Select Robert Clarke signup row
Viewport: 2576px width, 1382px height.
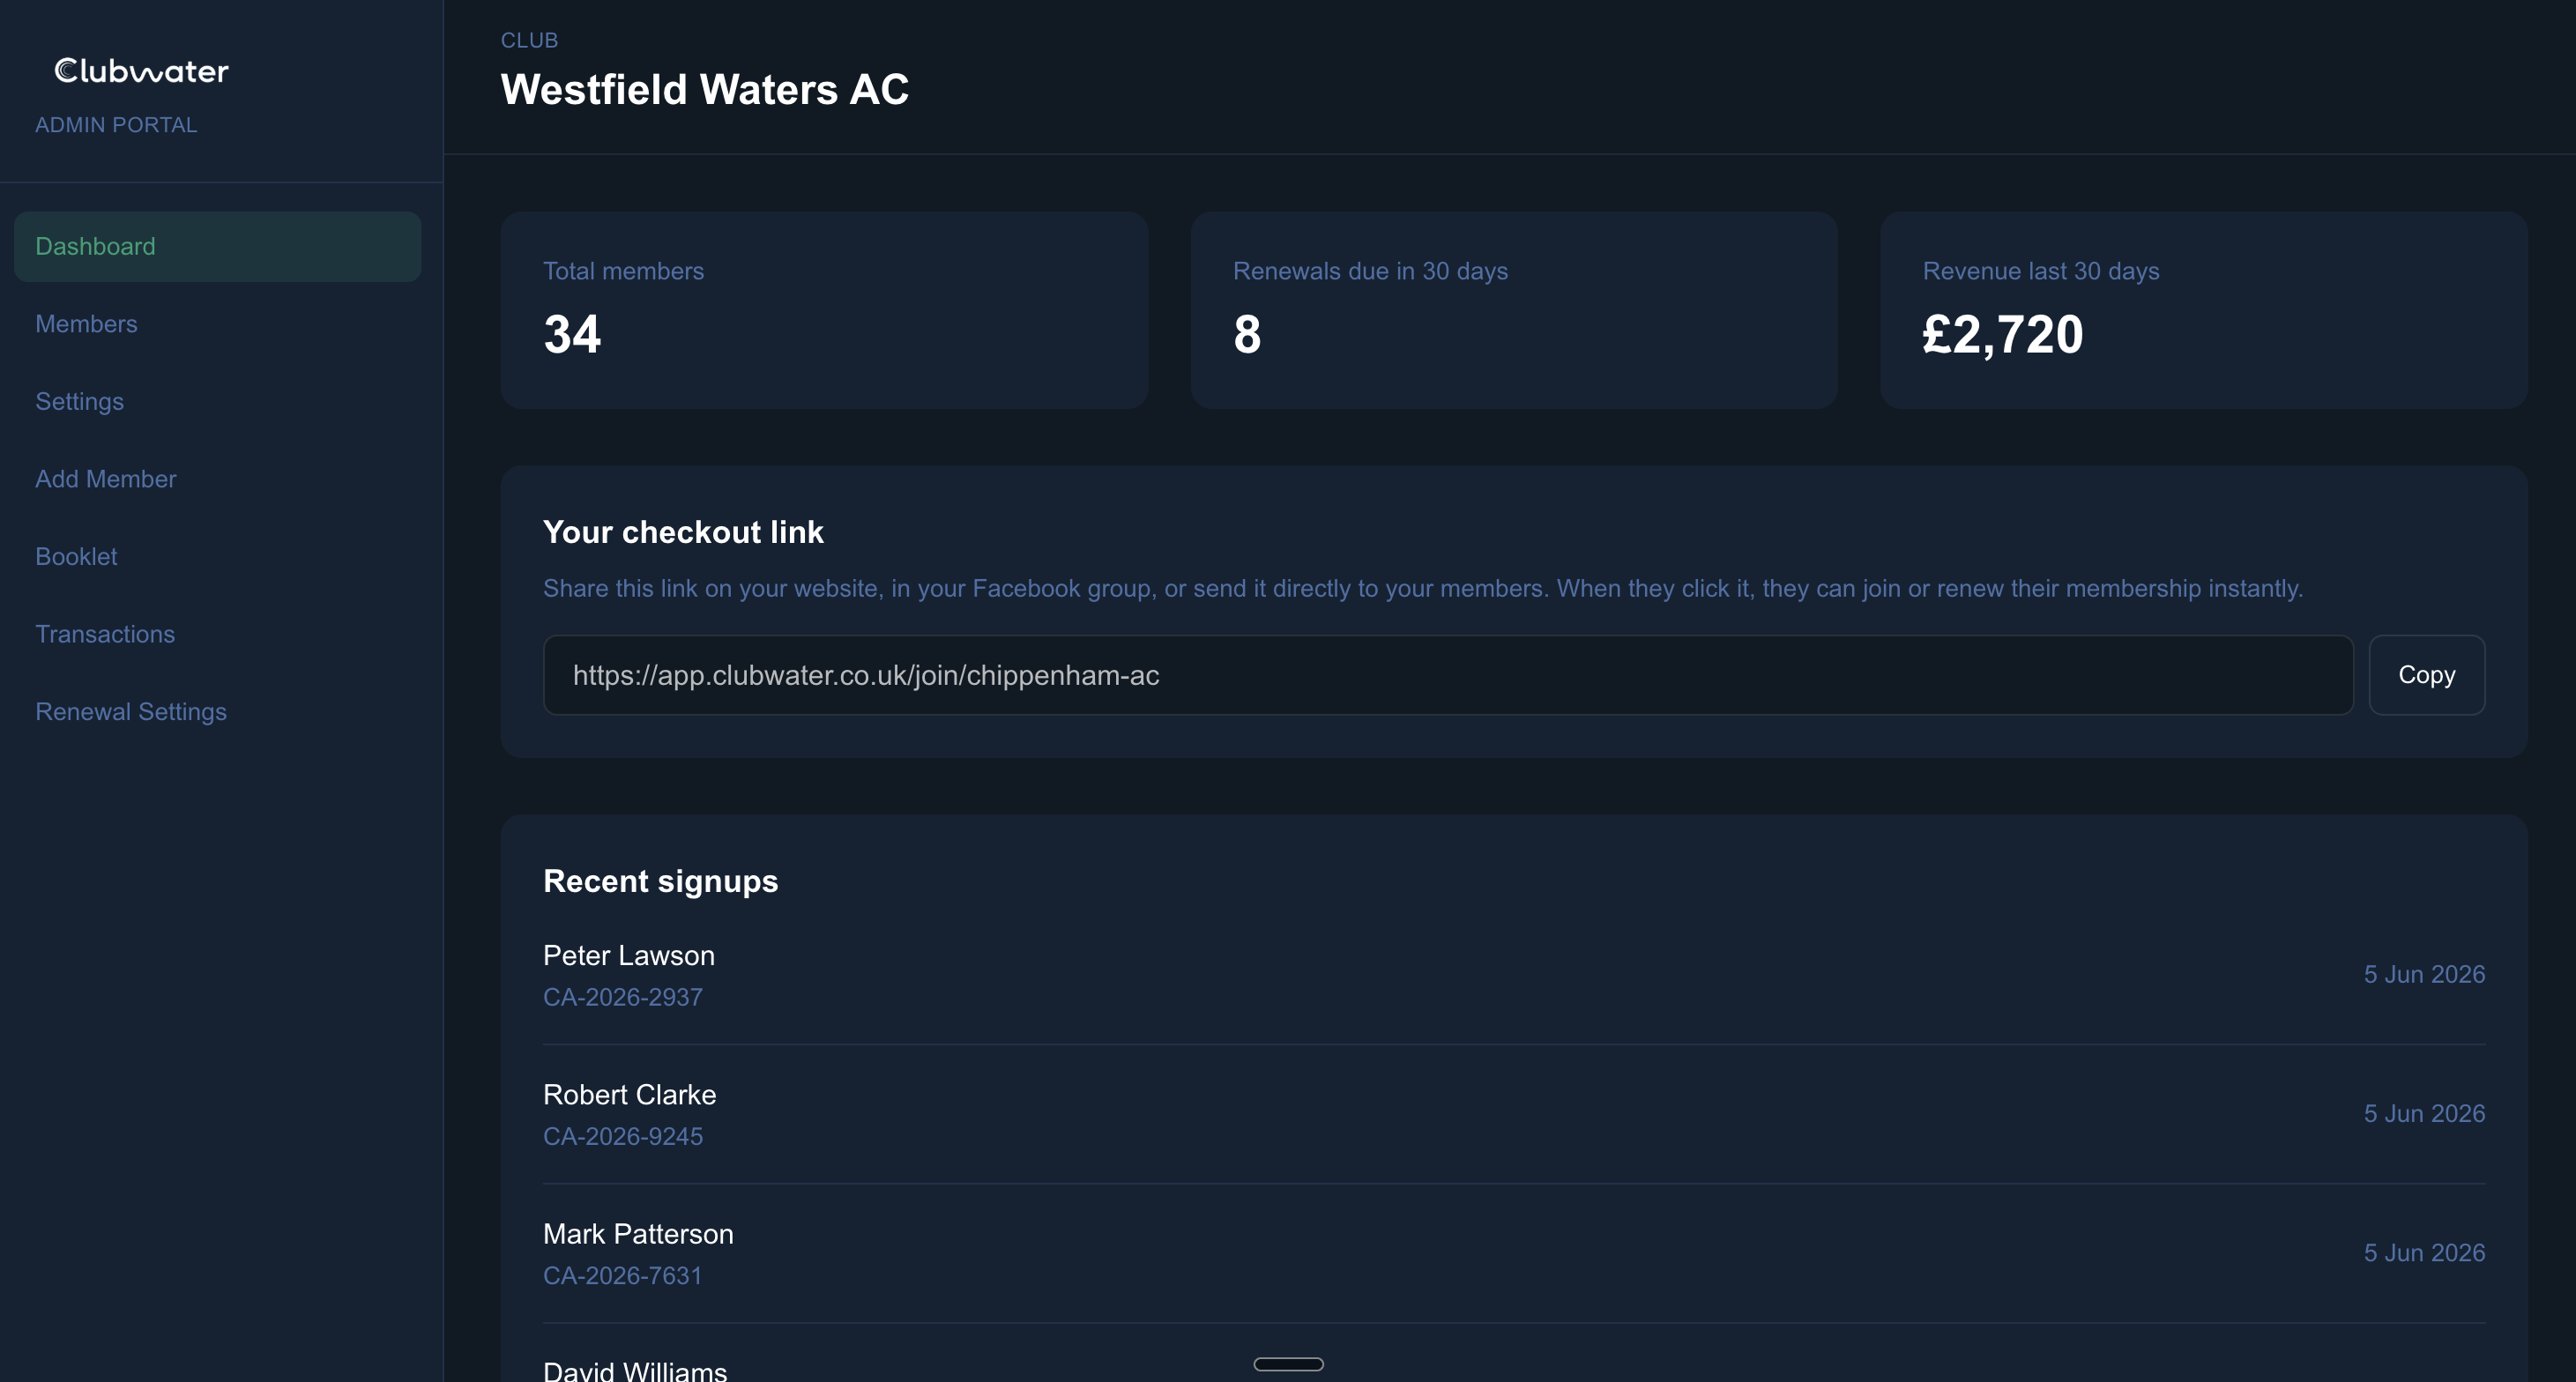pyautogui.click(x=1513, y=1114)
